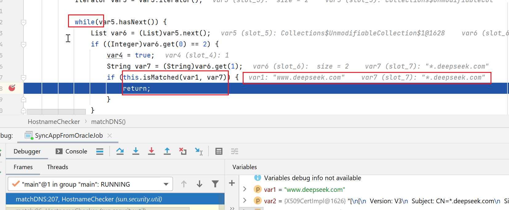Expand the var2 X509CertImpl variable node
This screenshot has width=509, height=210.
pos(245,201)
